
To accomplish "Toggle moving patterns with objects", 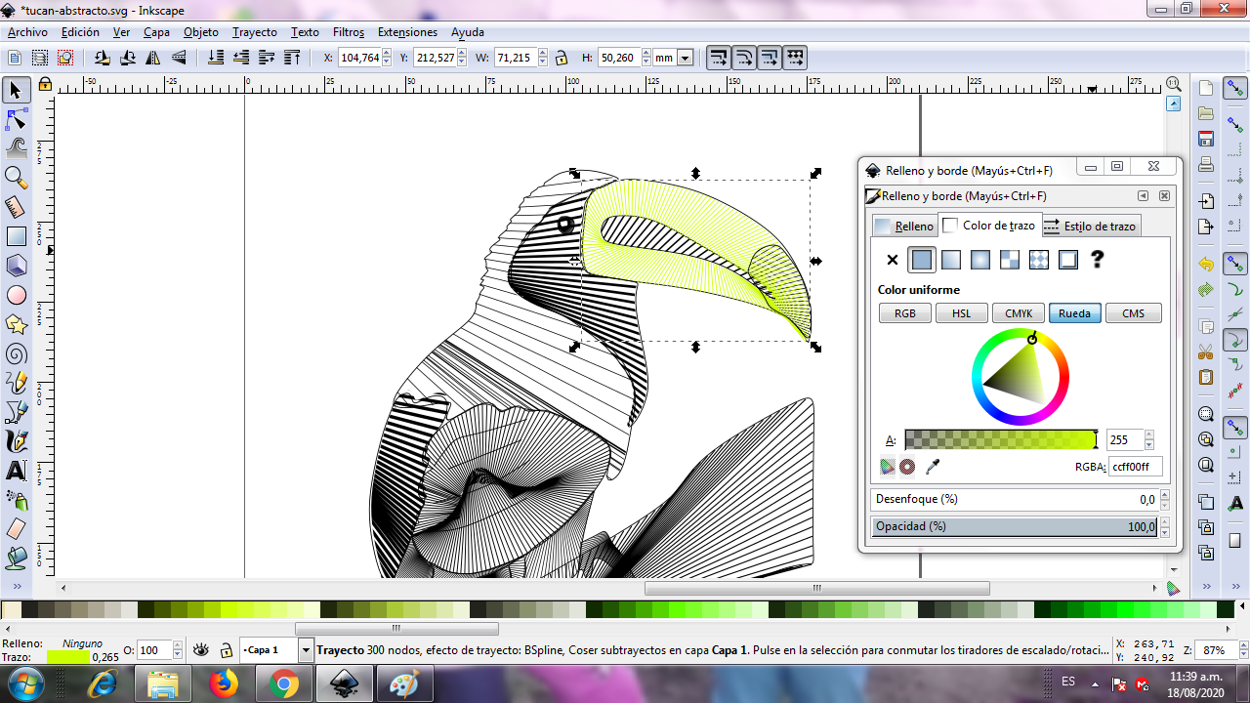I will [x=795, y=59].
